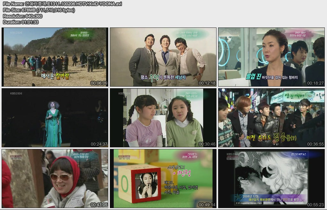Click the black-and-white kissing photo thumbnail
Viewport: 327px width, 210px height.
[271, 178]
